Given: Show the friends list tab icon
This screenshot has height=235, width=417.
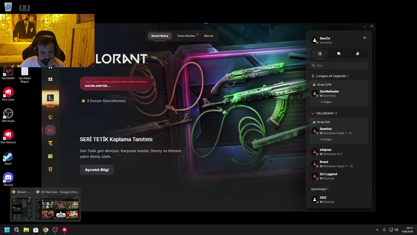Looking at the screenshot, I should (320, 54).
